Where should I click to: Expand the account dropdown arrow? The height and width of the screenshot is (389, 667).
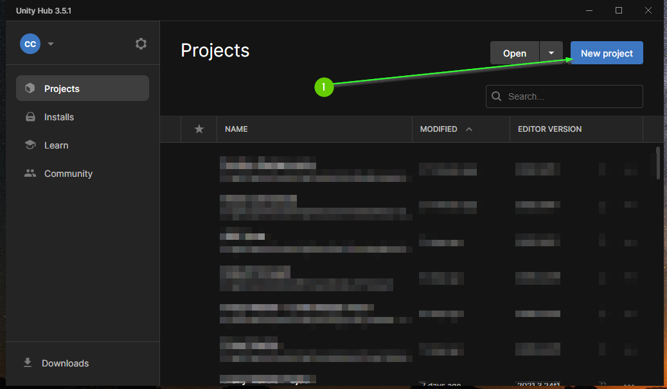pyautogui.click(x=50, y=44)
